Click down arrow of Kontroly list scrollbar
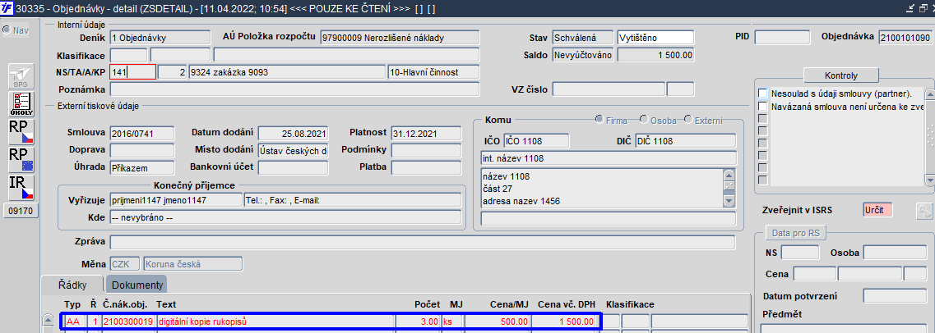Screen dimensions: 935x333 point(929,180)
